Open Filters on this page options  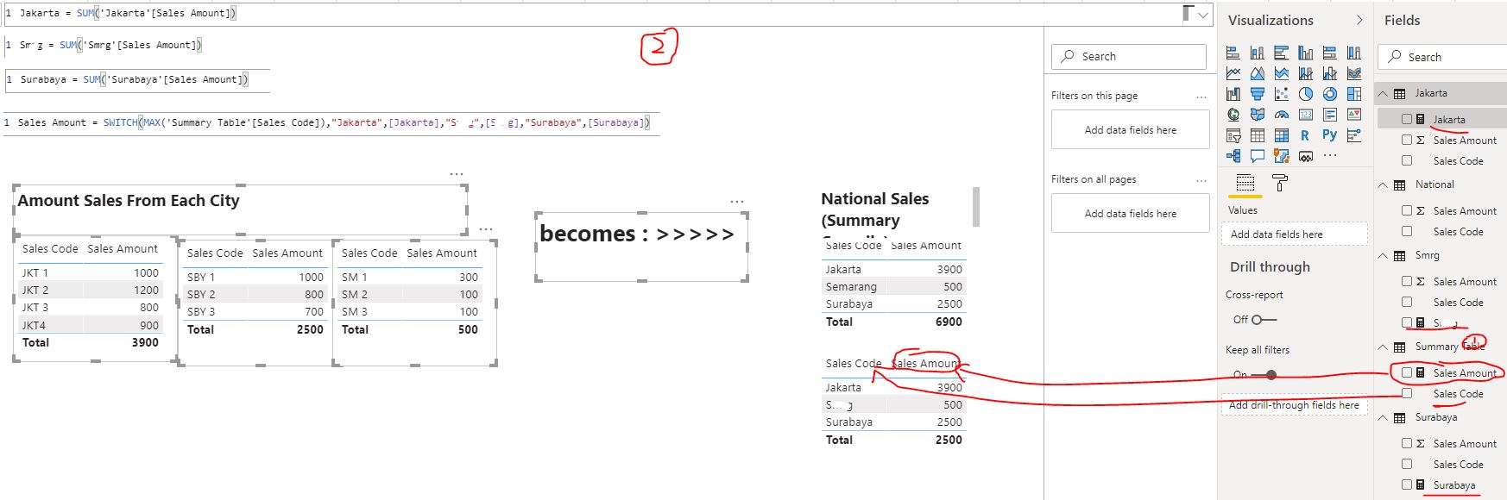1201,96
